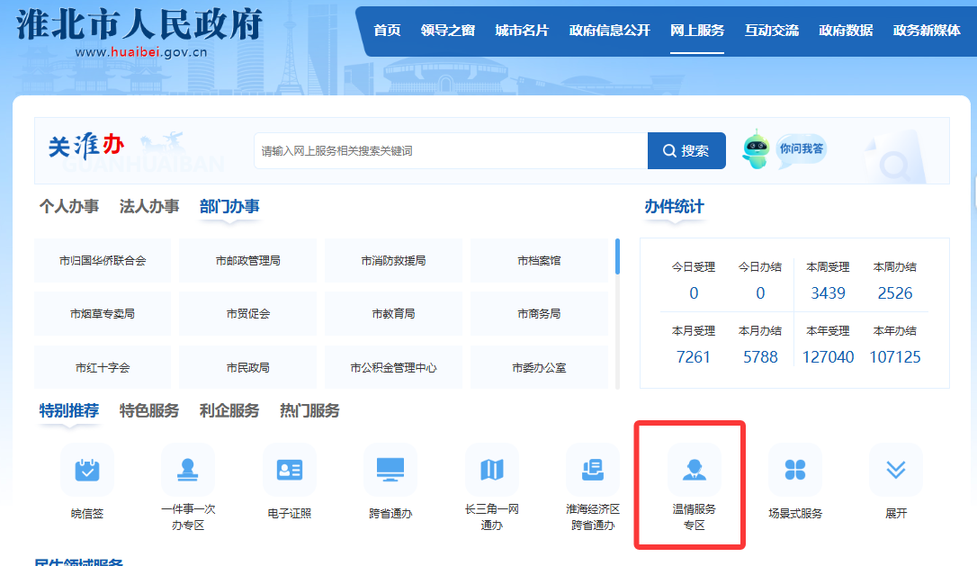This screenshot has width=977, height=566.
Task: Open the 长三角一网通办 map icon
Action: [x=492, y=470]
